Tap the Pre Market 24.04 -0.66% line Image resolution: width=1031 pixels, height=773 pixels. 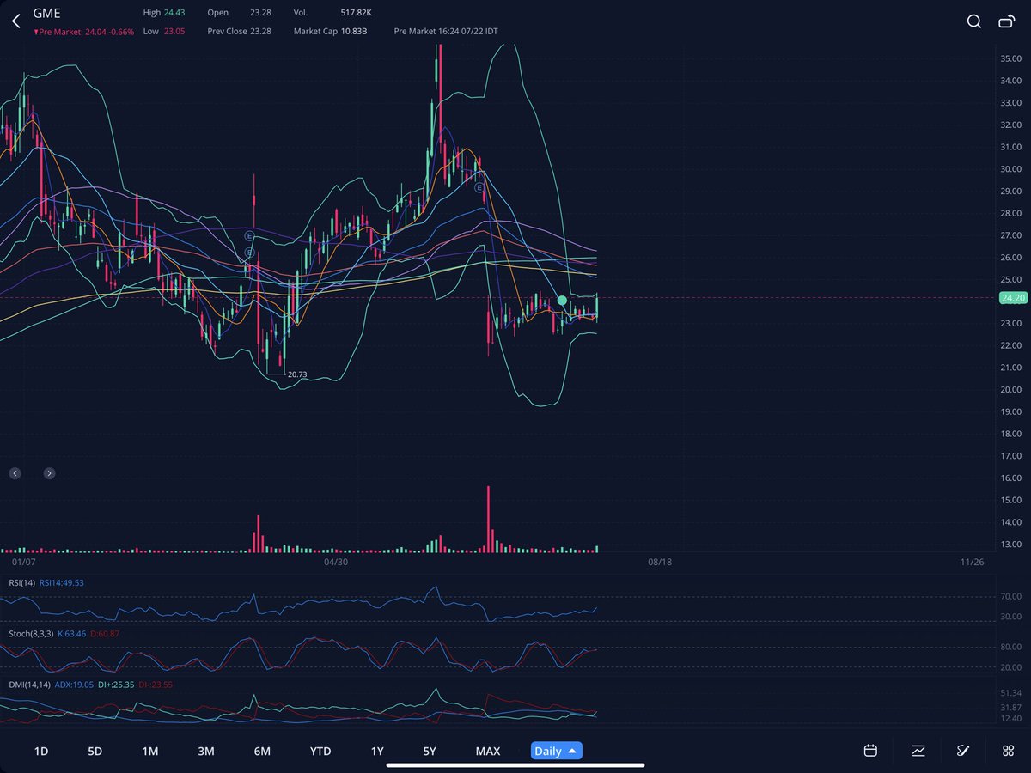coord(84,31)
